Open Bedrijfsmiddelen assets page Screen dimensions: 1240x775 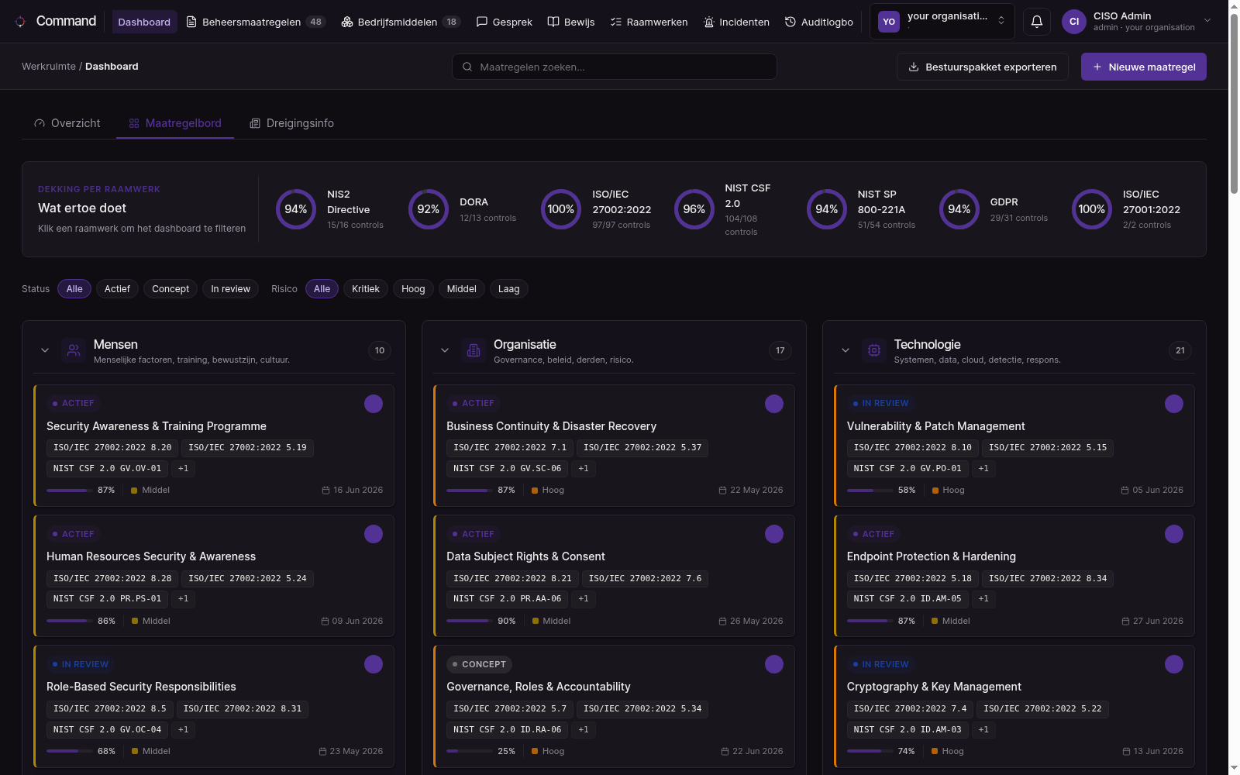(x=401, y=22)
